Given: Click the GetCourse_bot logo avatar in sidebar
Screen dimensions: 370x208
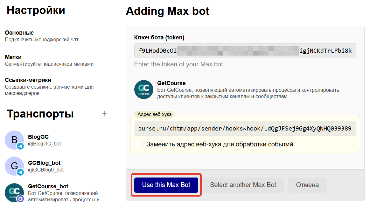Looking at the screenshot, I should [x=14, y=192].
